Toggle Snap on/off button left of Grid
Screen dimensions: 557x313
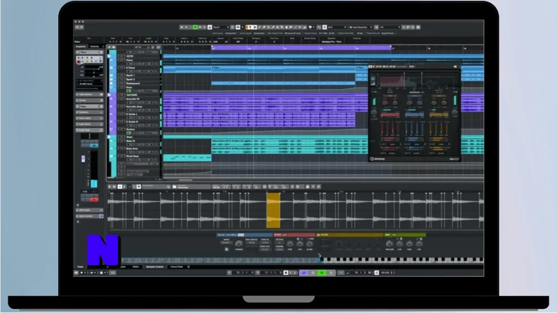[324, 27]
